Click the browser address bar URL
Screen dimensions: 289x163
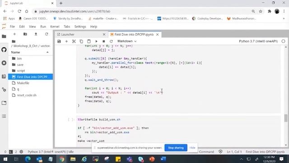tap(75, 11)
